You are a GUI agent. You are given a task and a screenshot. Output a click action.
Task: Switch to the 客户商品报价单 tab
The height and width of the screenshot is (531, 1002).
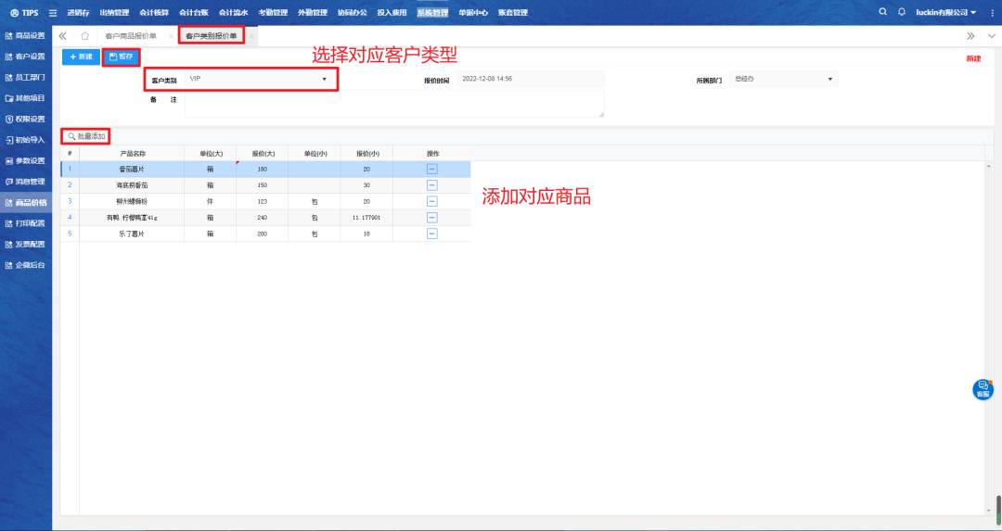[131, 36]
